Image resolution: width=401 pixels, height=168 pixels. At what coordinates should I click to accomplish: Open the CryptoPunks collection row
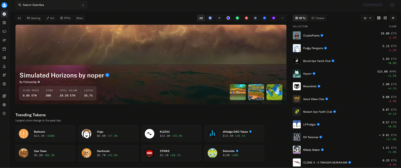point(345,35)
